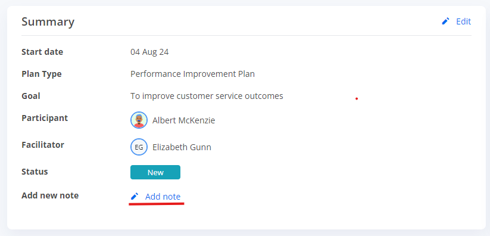Click the start date value 04 Aug 24
The image size is (490, 236).
[x=149, y=52]
